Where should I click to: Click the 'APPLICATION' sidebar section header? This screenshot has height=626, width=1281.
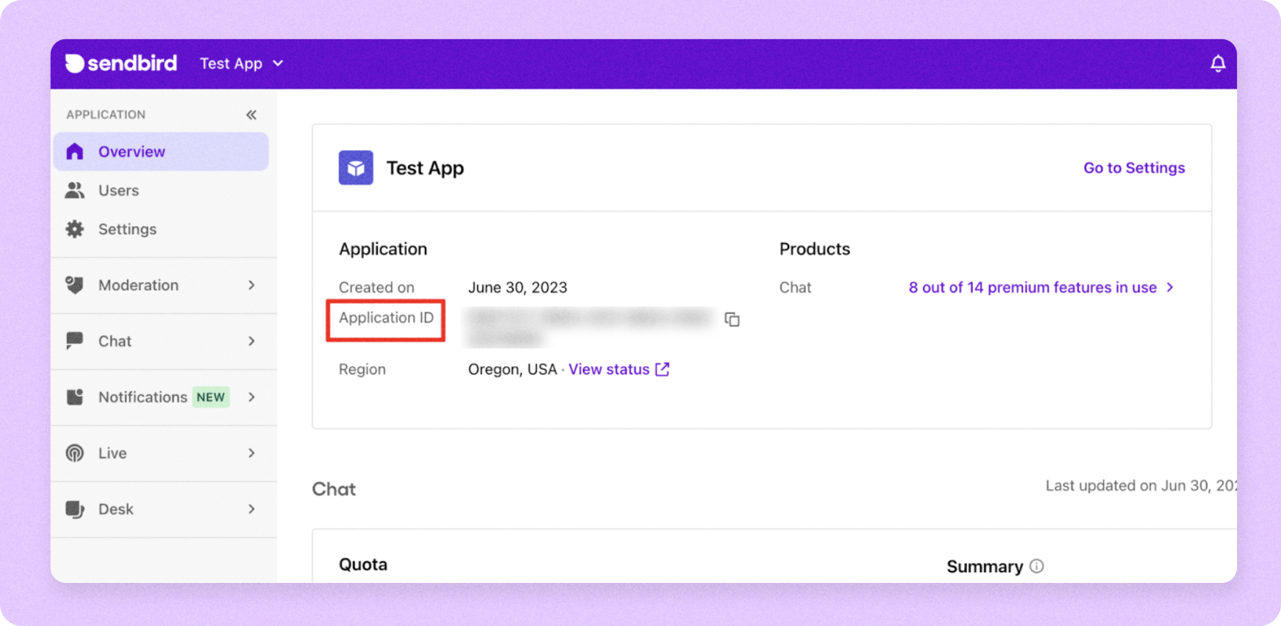[105, 115]
